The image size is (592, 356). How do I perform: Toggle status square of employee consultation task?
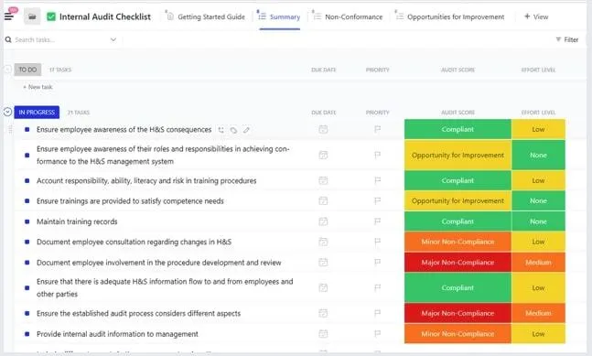pos(27,242)
